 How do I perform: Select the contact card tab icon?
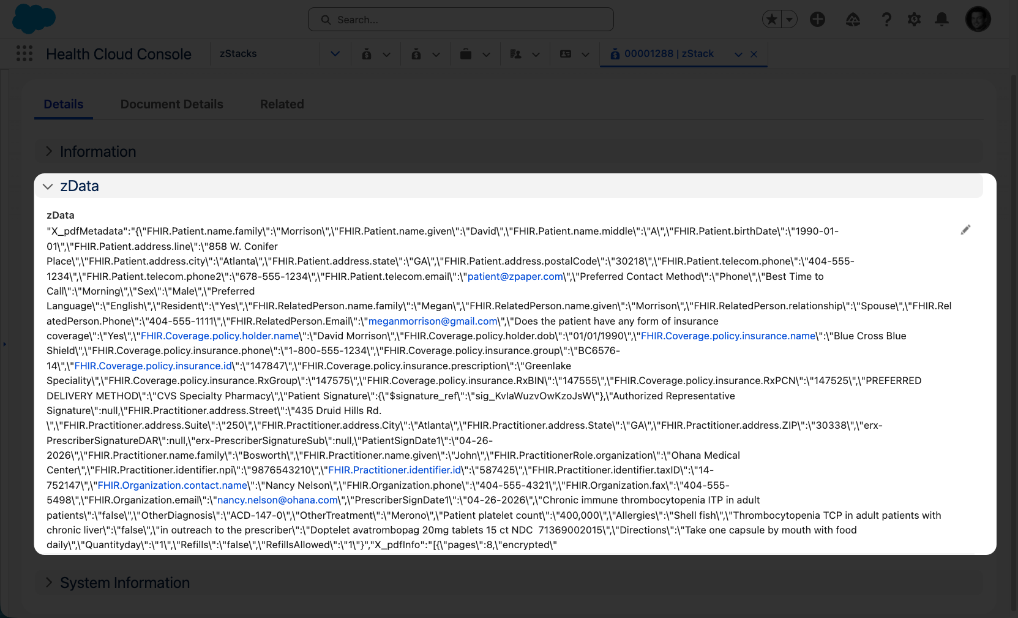click(x=566, y=55)
